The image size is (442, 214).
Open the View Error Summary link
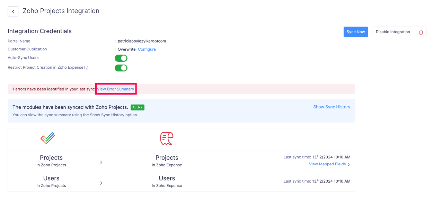[x=116, y=89]
